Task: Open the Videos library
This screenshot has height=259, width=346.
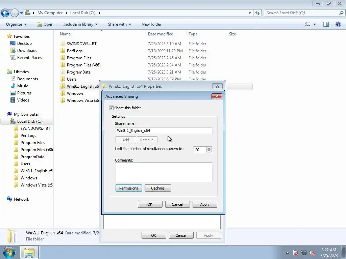Action: (23, 100)
